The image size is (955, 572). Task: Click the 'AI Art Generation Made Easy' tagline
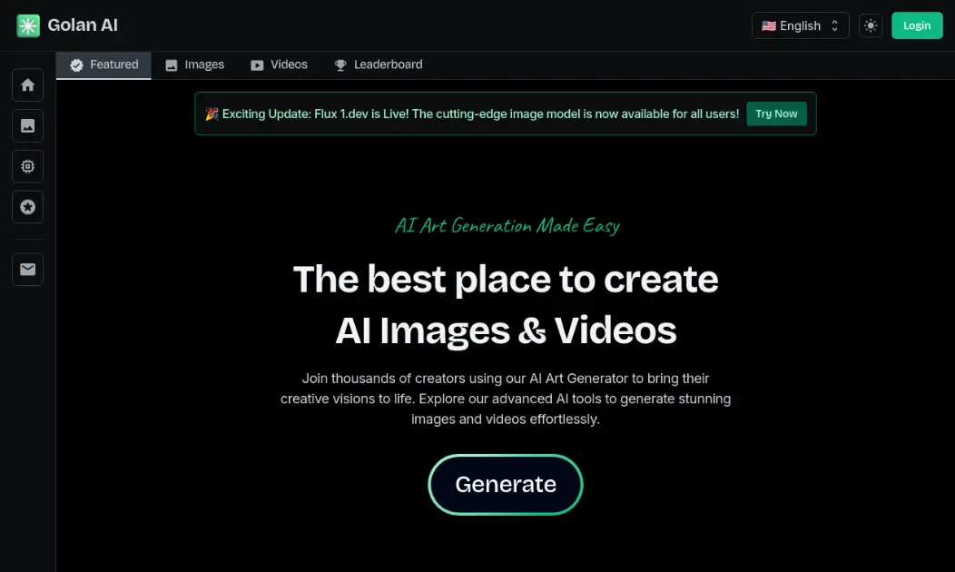point(507,226)
